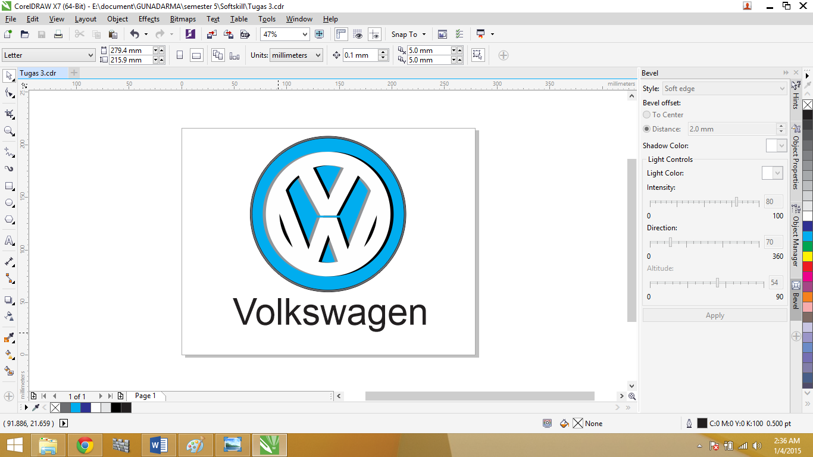Select the Shape tool
Image resolution: width=813 pixels, height=457 pixels.
click(9, 93)
